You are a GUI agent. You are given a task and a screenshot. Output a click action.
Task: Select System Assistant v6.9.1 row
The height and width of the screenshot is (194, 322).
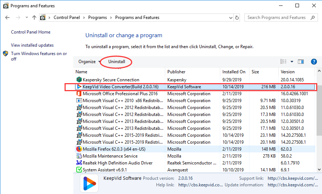pyautogui.click(x=194, y=170)
